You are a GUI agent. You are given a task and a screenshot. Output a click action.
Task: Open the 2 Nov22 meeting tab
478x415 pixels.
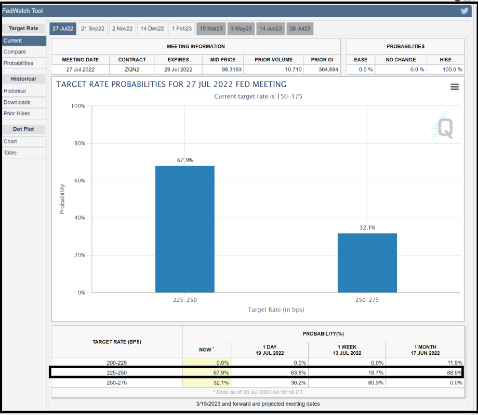point(123,29)
